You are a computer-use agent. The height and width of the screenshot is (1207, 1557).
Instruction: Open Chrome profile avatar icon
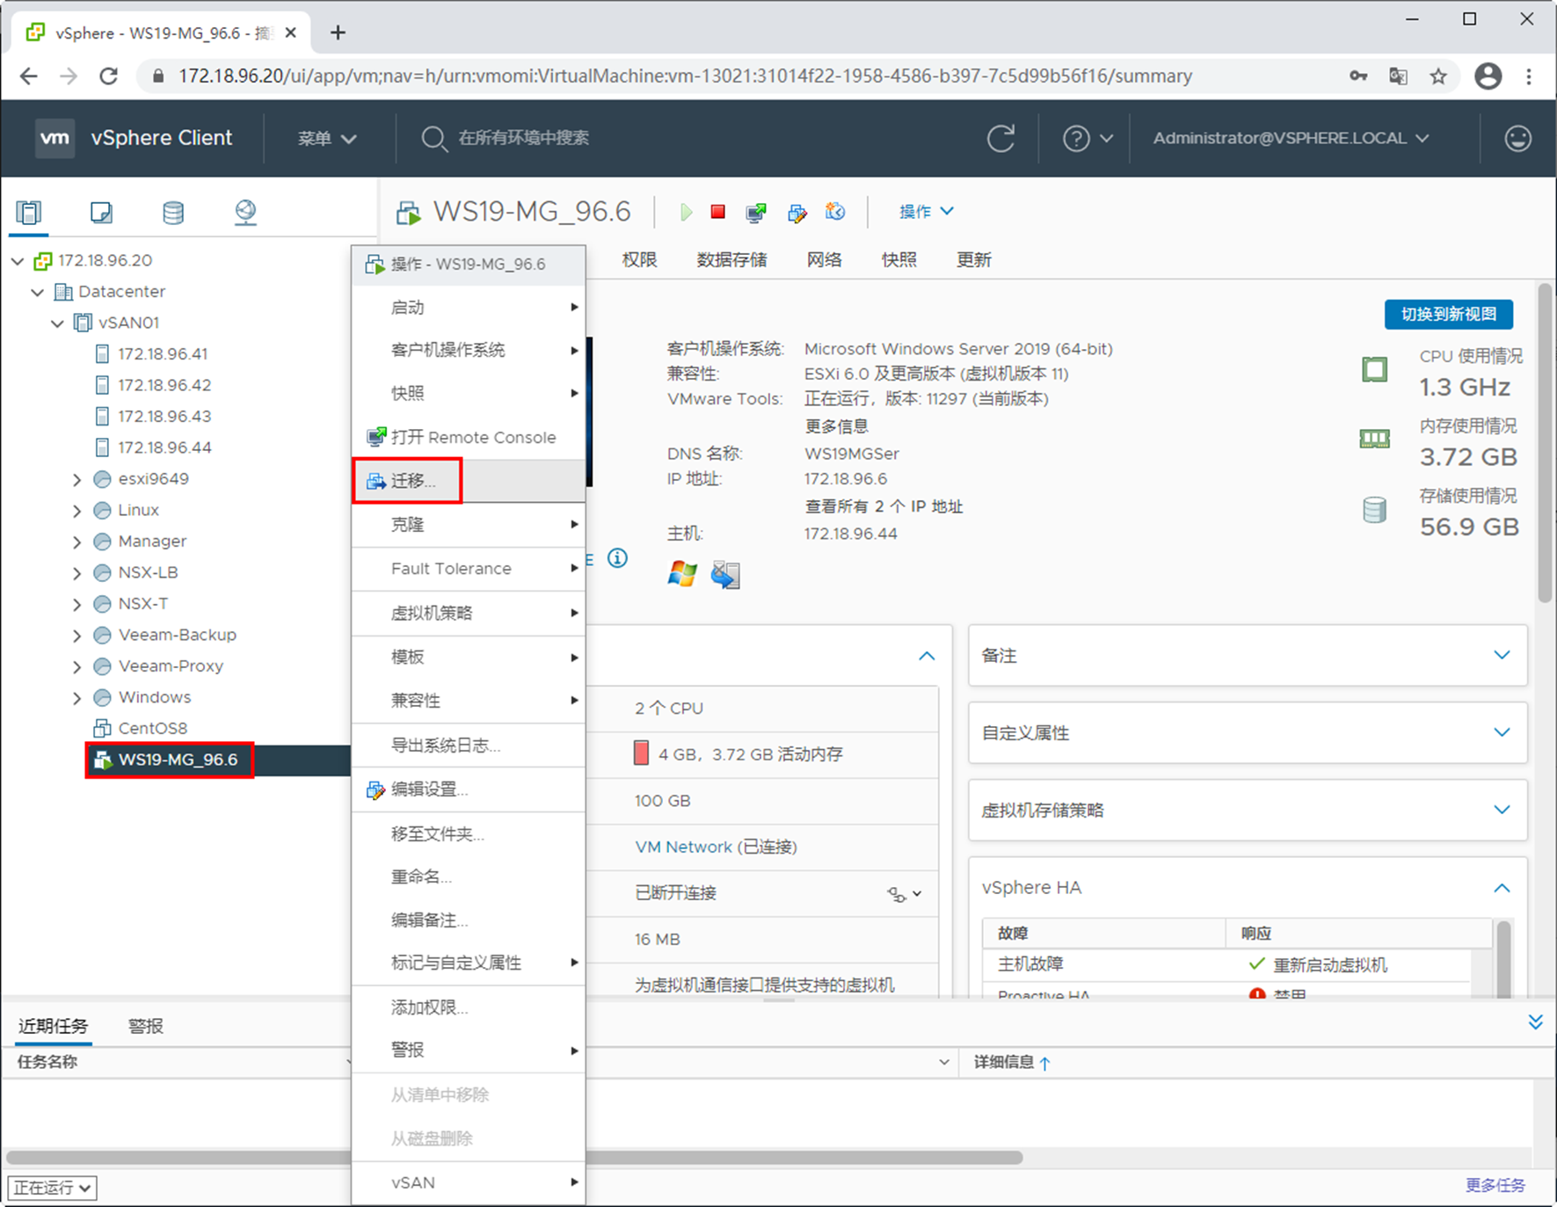pyautogui.click(x=1488, y=76)
